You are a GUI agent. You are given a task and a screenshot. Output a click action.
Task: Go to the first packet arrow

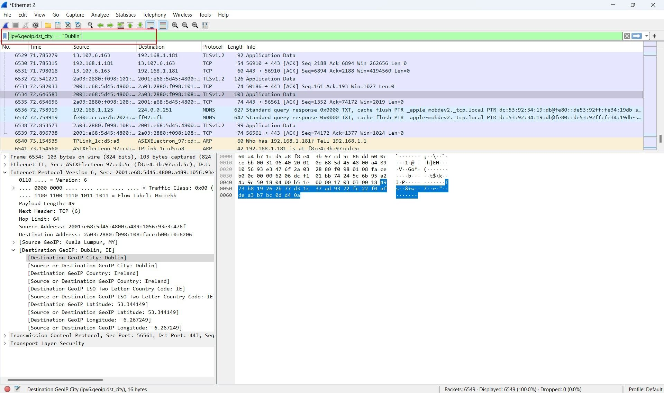(130, 25)
